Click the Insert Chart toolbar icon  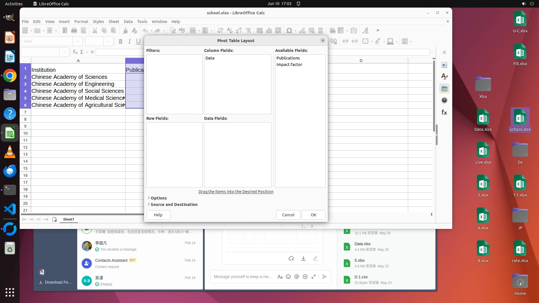[x=269, y=31]
